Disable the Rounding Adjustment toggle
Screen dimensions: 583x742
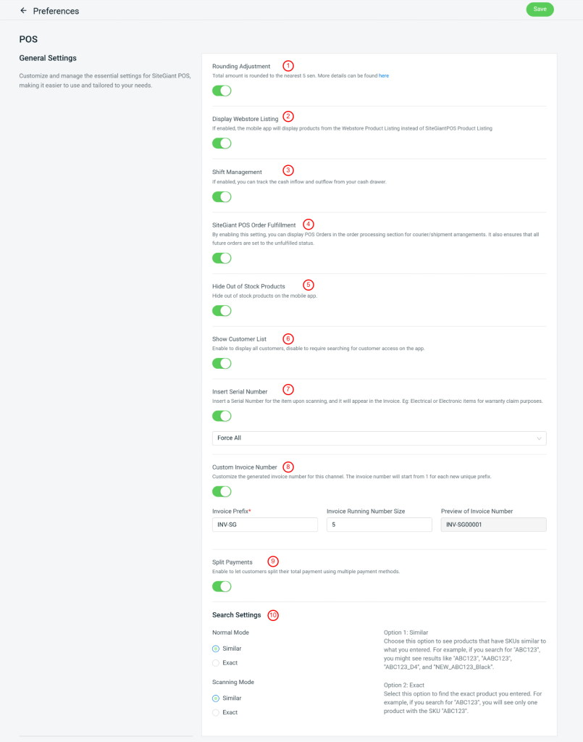point(222,91)
